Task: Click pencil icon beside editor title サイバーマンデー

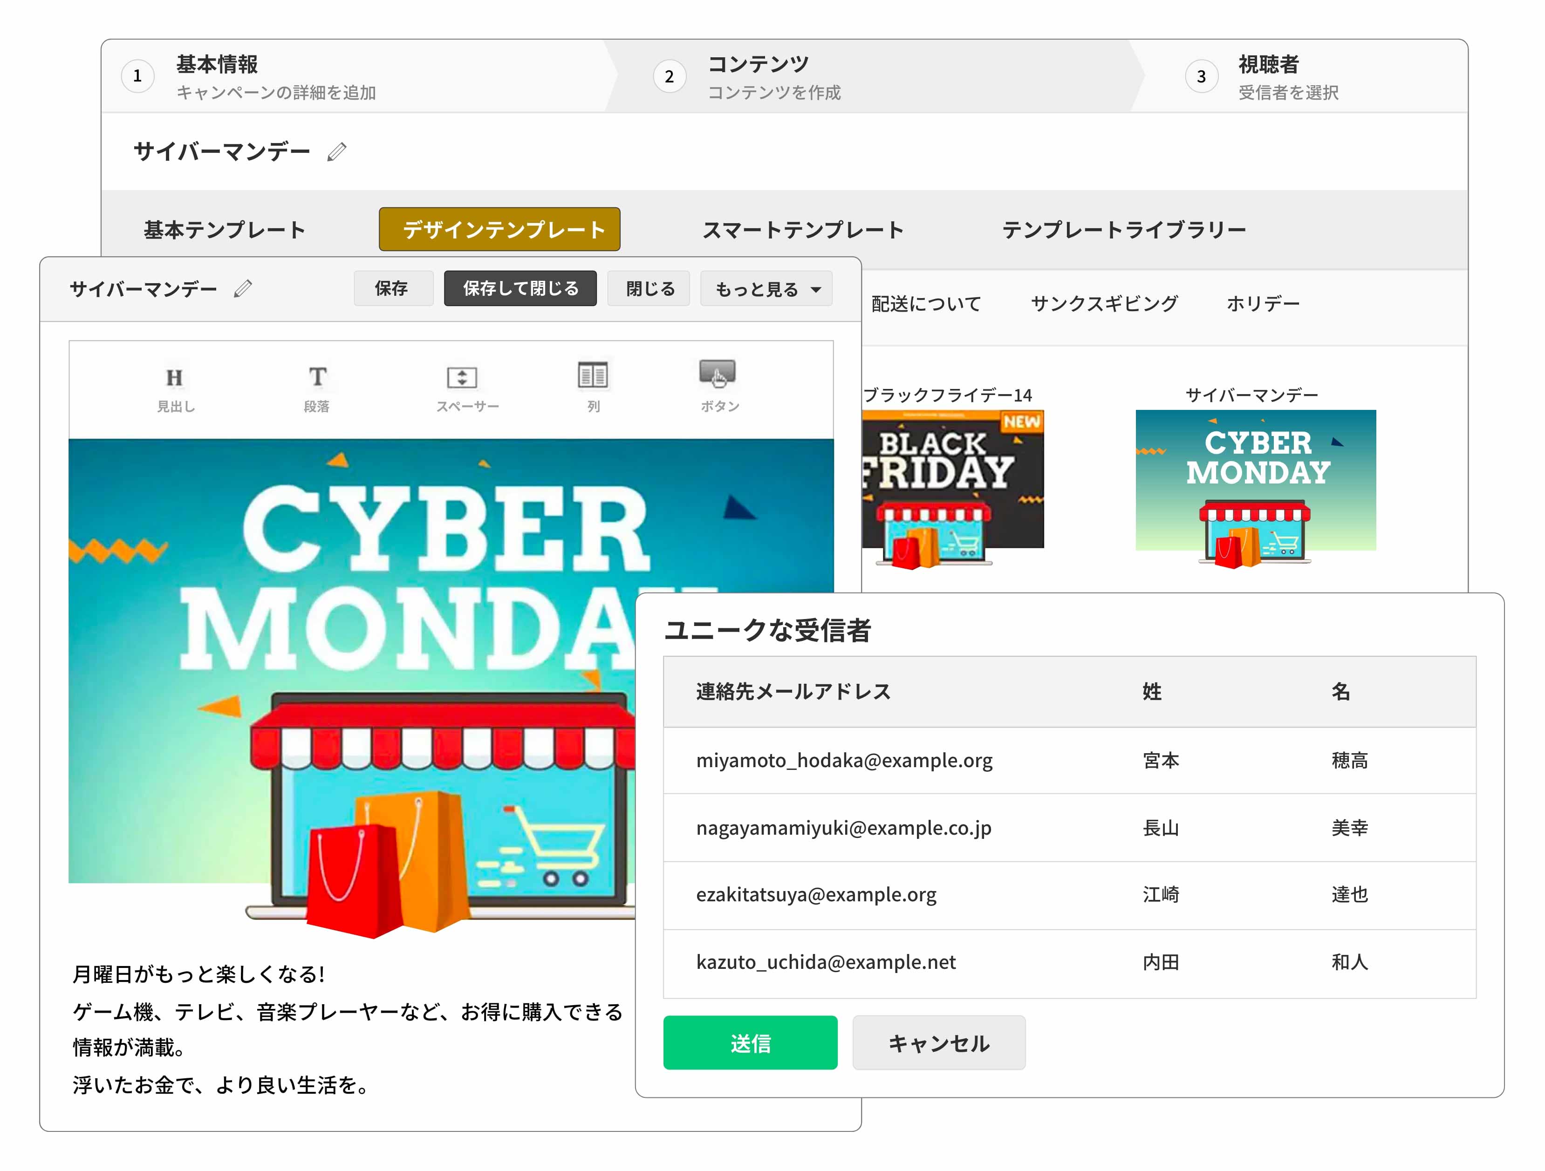Action: coord(242,288)
